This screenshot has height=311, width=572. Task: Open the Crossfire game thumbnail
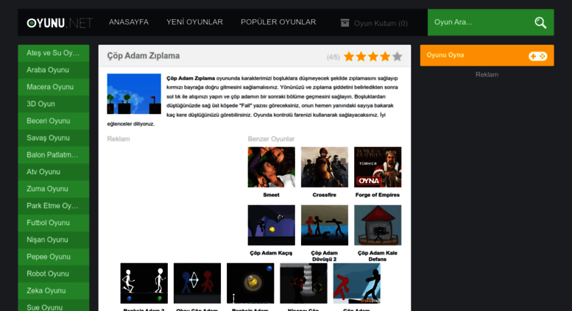(x=325, y=167)
